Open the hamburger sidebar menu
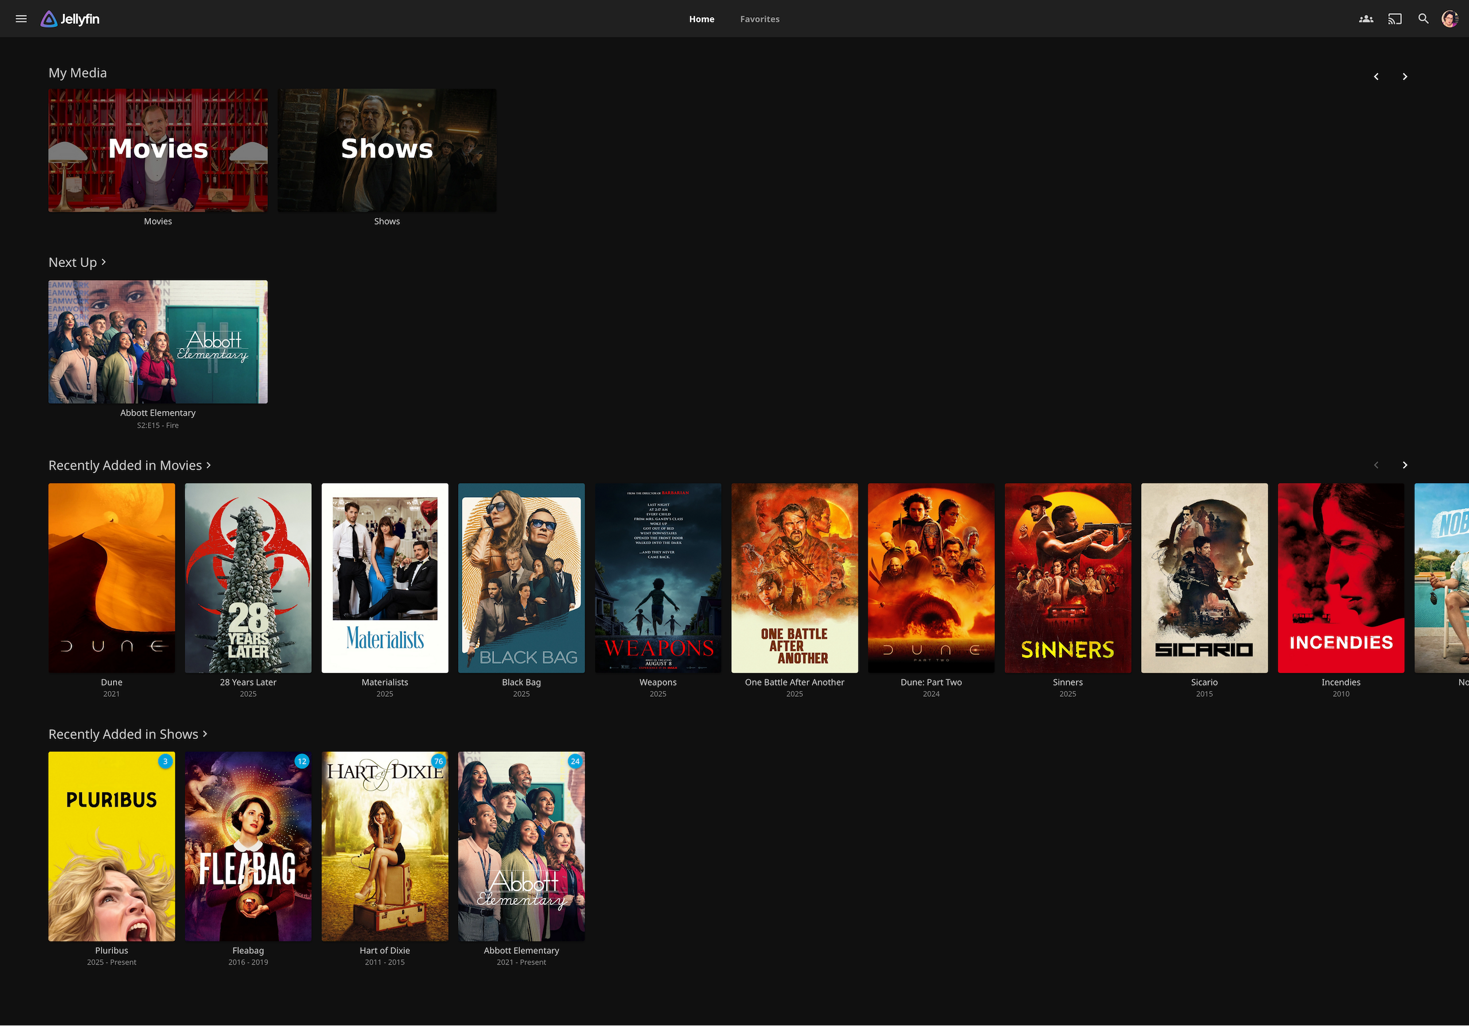Viewport: 1469px width, 1026px height. (21, 19)
